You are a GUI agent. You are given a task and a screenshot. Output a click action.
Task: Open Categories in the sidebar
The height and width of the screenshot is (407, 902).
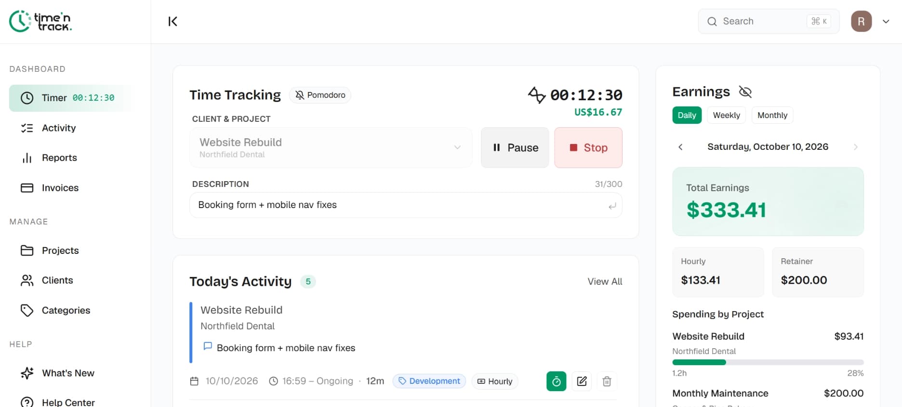[70, 310]
